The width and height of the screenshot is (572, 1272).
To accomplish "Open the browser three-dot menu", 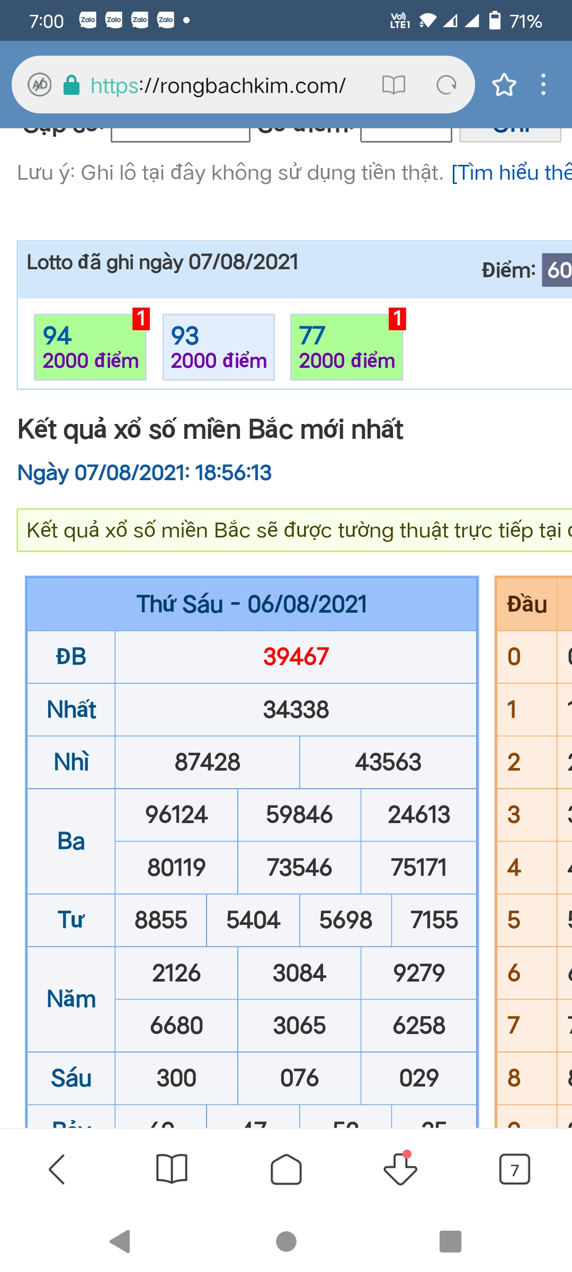I will click(543, 85).
